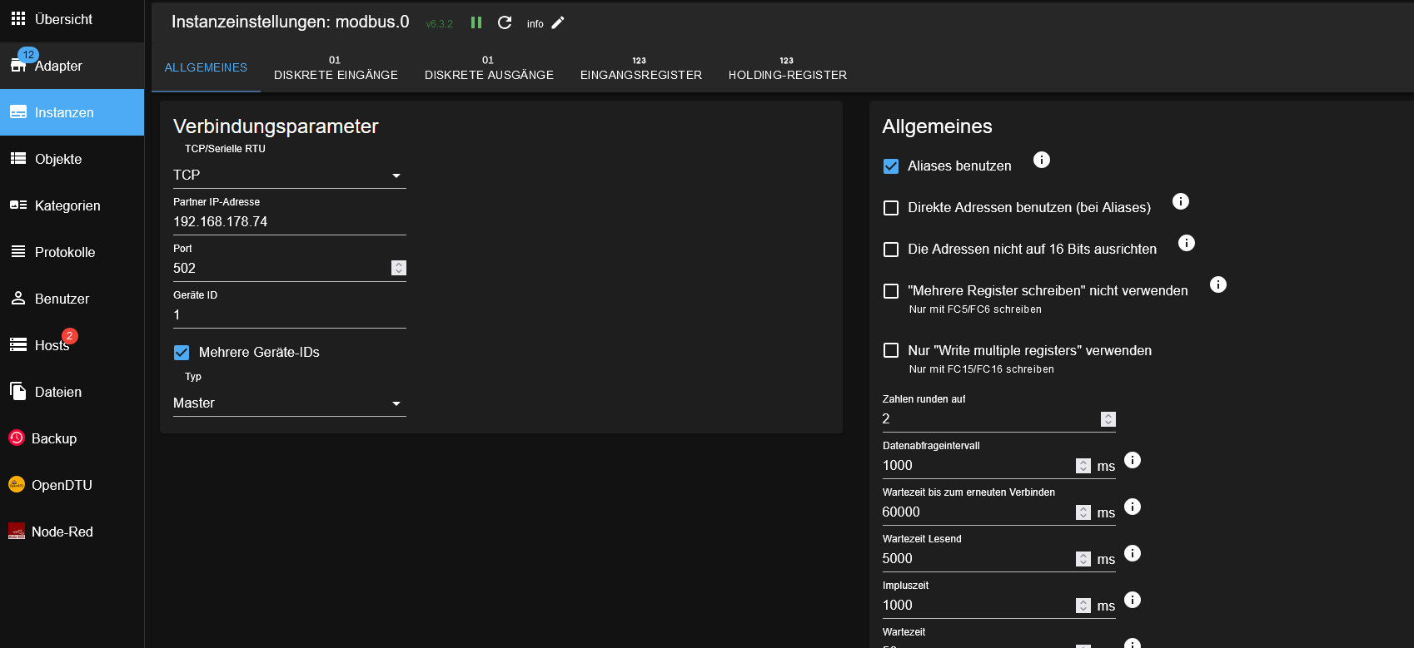Open the TCP/Serielle RTU dropdown

pos(290,175)
